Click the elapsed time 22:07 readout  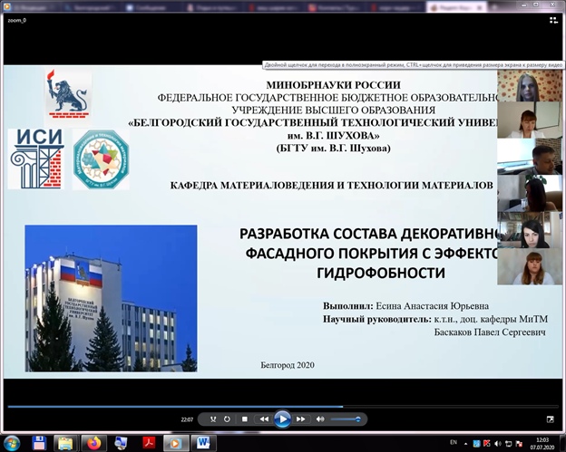coord(187,419)
